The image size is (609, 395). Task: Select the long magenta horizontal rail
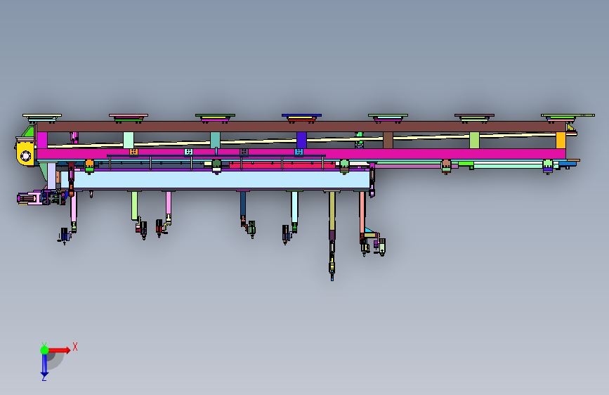pos(301,153)
